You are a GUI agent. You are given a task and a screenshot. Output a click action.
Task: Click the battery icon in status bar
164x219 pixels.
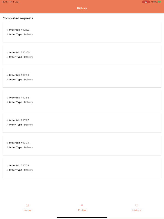[159, 2]
